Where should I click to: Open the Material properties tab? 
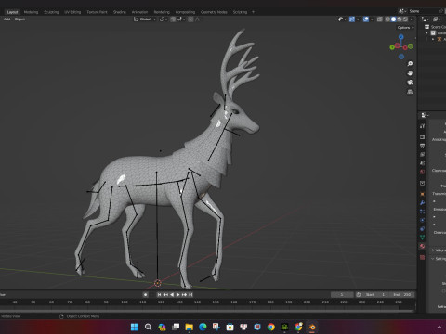click(422, 246)
